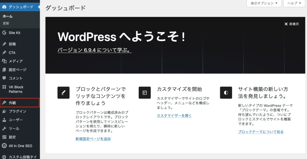Click the ブロックテーマについて知る link
Viewport: 307px width, 159px height.
[261, 132]
